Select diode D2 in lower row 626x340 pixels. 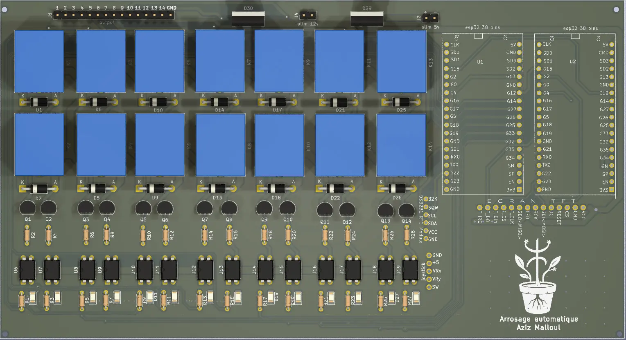(39, 189)
